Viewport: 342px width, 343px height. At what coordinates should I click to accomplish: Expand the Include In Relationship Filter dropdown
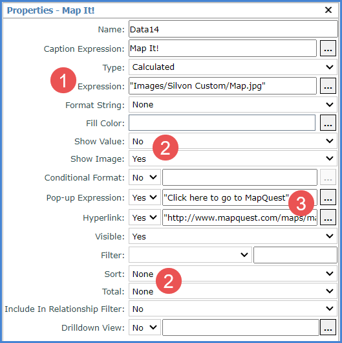click(233, 309)
